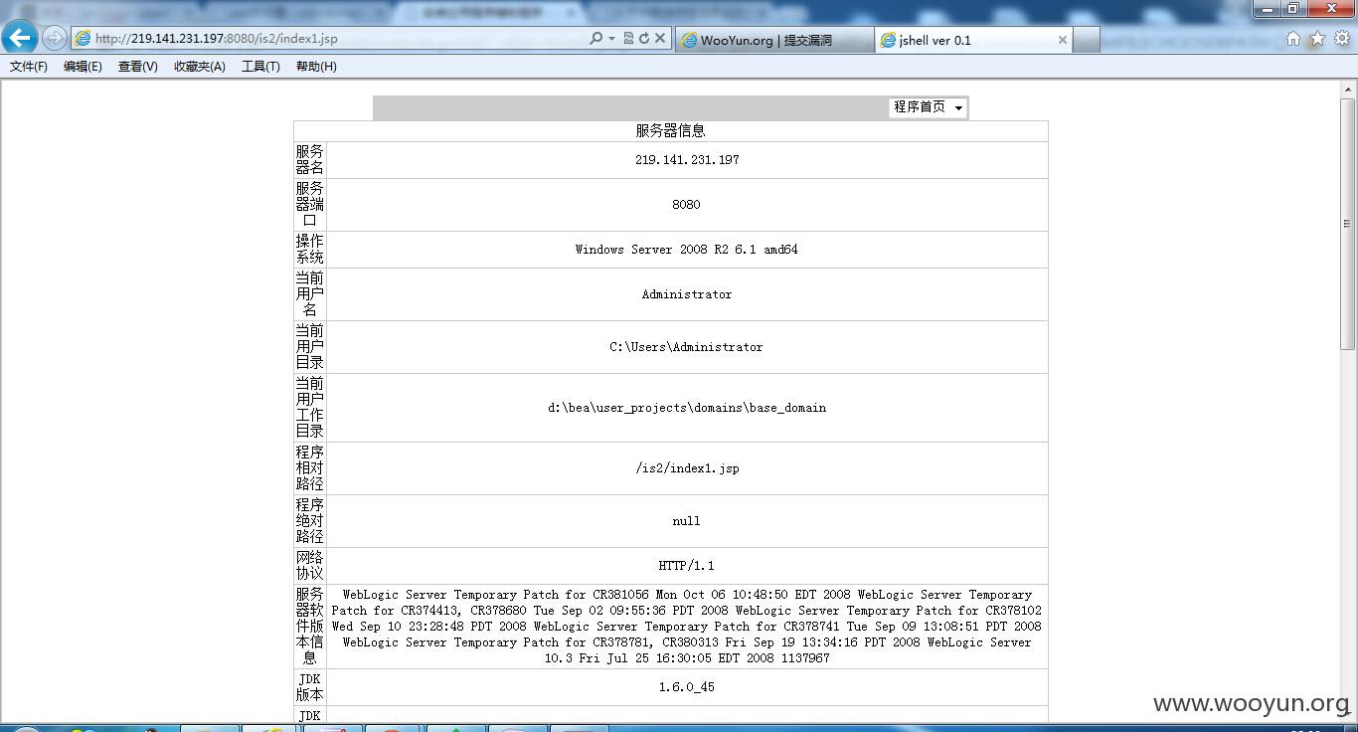This screenshot has width=1358, height=732.
Task: Toggle the Compatibility View icon
Action: coord(628,38)
